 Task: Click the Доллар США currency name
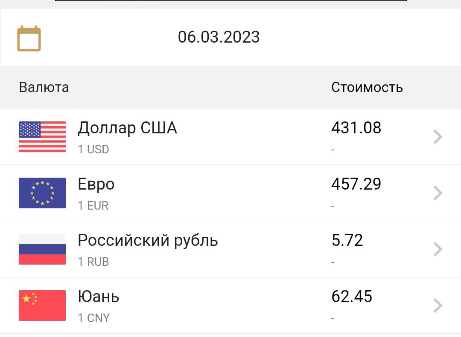tap(127, 128)
